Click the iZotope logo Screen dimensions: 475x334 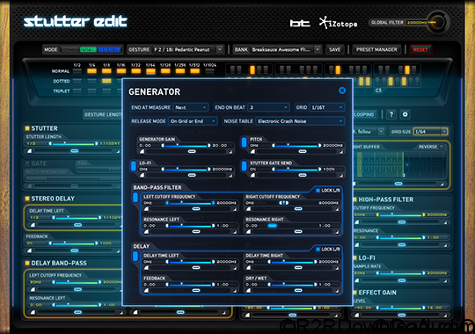pyautogui.click(x=339, y=23)
